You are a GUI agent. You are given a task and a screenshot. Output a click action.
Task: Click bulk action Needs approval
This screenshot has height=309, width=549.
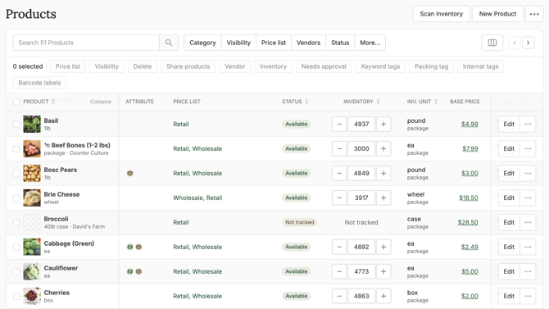tap(324, 66)
